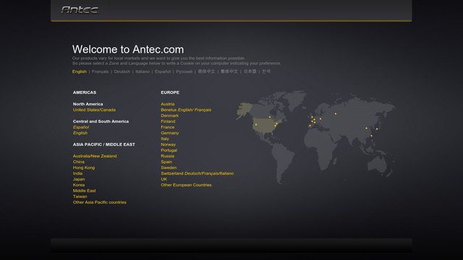The width and height of the screenshot is (463, 260).
Task: Select India region link
Action: click(77, 173)
